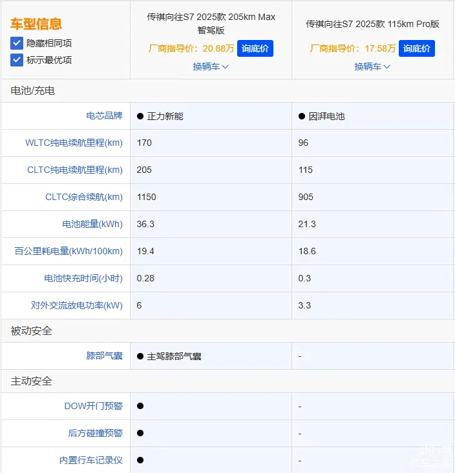Open the 传祺向往S7 205km Max智驾版 title
455x473 pixels.
tap(211, 23)
